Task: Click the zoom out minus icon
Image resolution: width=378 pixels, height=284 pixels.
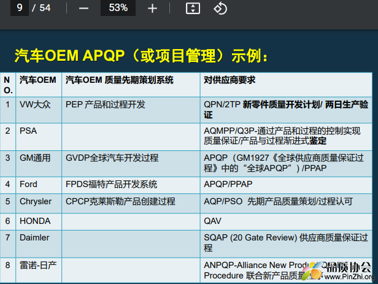Action: click(x=83, y=9)
